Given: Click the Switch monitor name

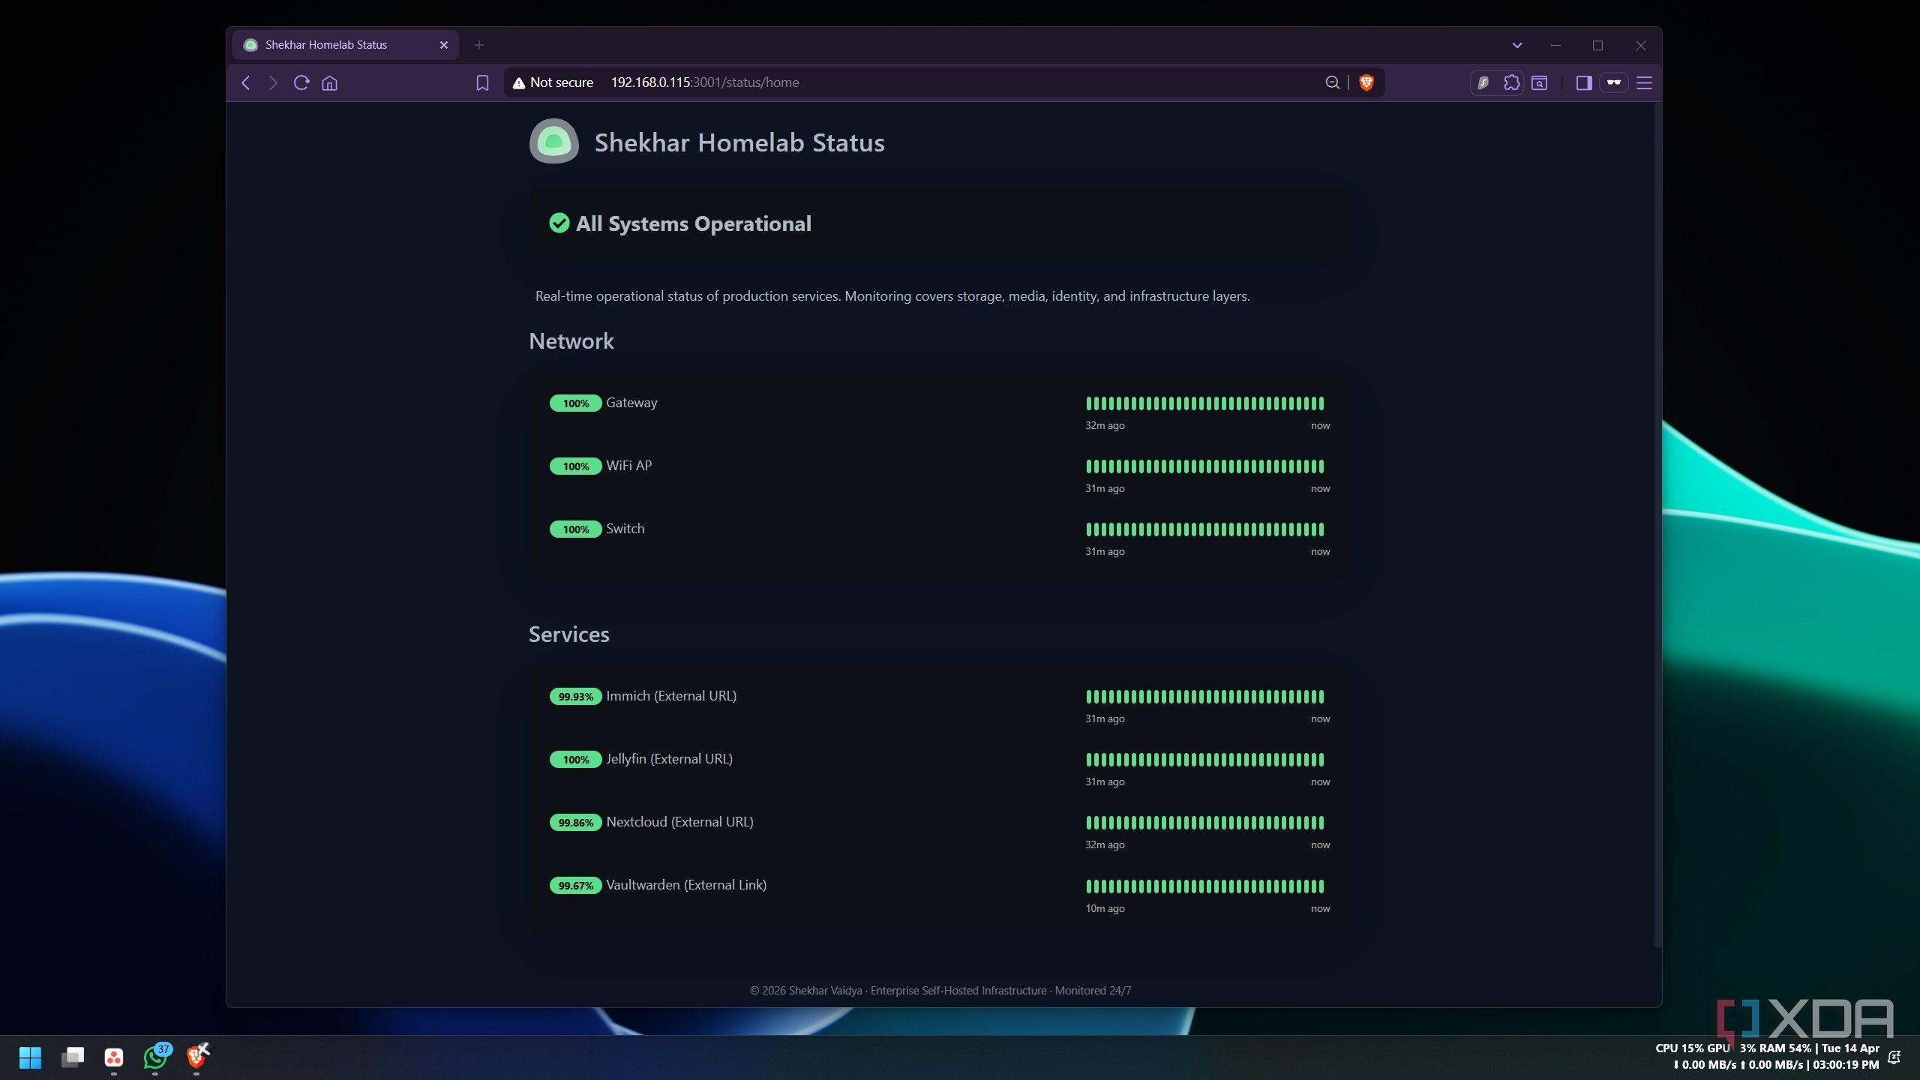Looking at the screenshot, I should coord(625,529).
